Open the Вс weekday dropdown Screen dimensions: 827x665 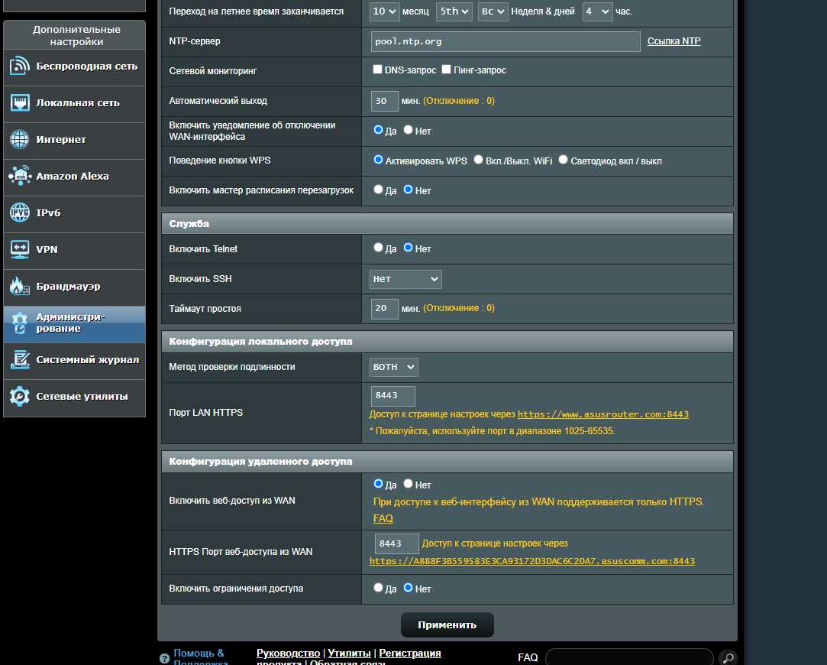pyautogui.click(x=493, y=11)
